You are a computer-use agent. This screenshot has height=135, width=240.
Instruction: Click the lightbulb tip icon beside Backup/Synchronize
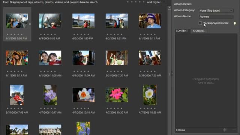coord(235,23)
